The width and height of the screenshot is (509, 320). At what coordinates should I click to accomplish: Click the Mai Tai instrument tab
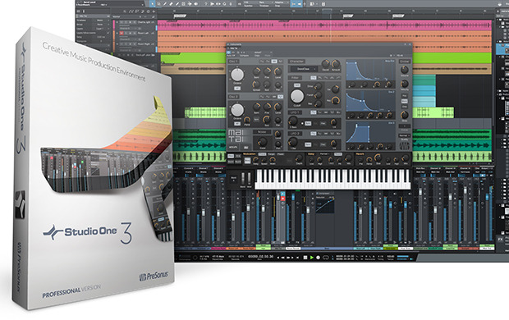233,48
